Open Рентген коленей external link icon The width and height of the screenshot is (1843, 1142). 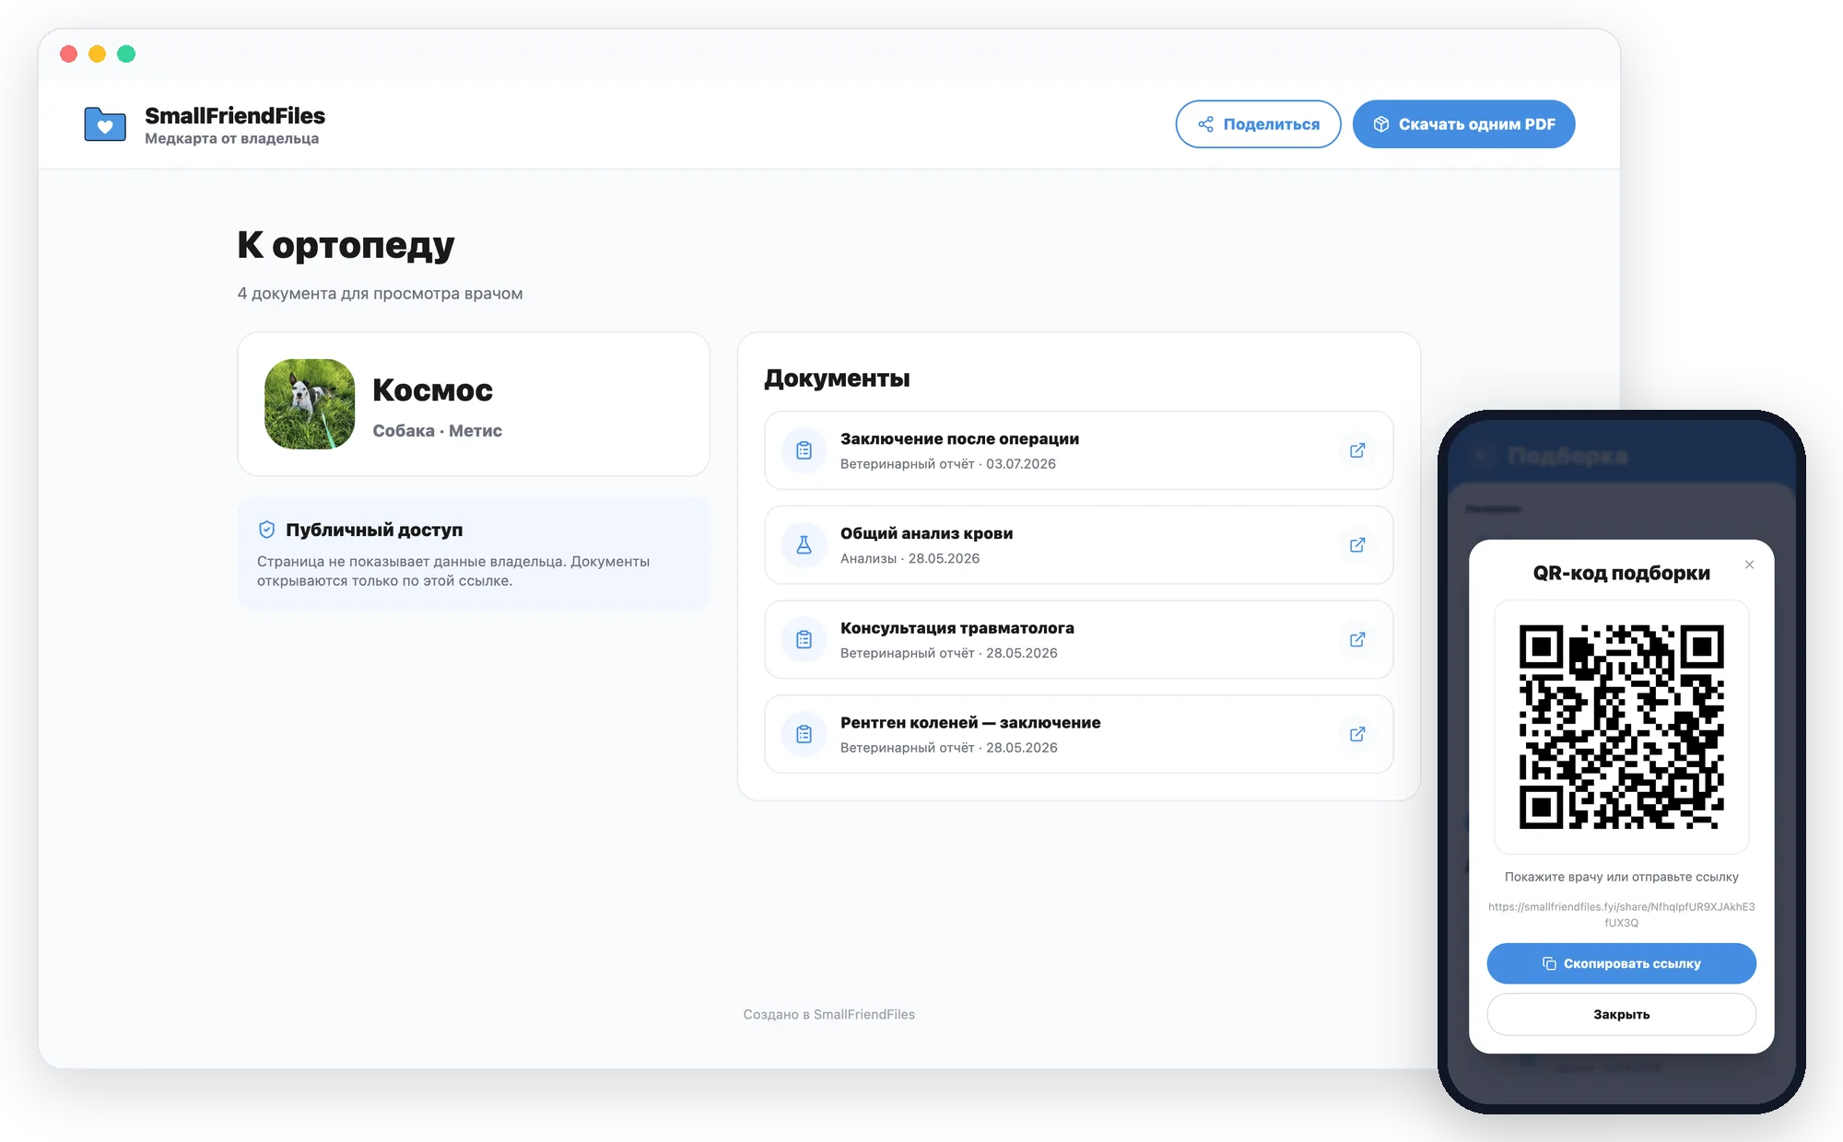point(1357,734)
